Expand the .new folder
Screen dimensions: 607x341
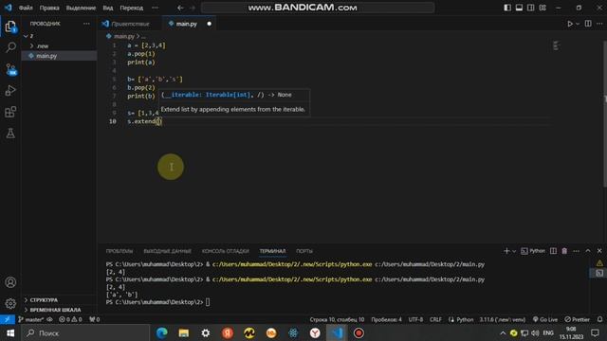click(x=59, y=46)
